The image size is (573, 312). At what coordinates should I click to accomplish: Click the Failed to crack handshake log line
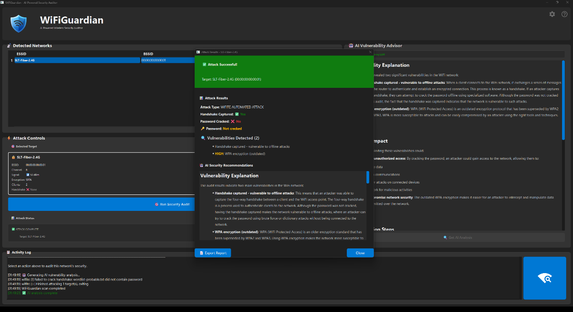coord(75,280)
